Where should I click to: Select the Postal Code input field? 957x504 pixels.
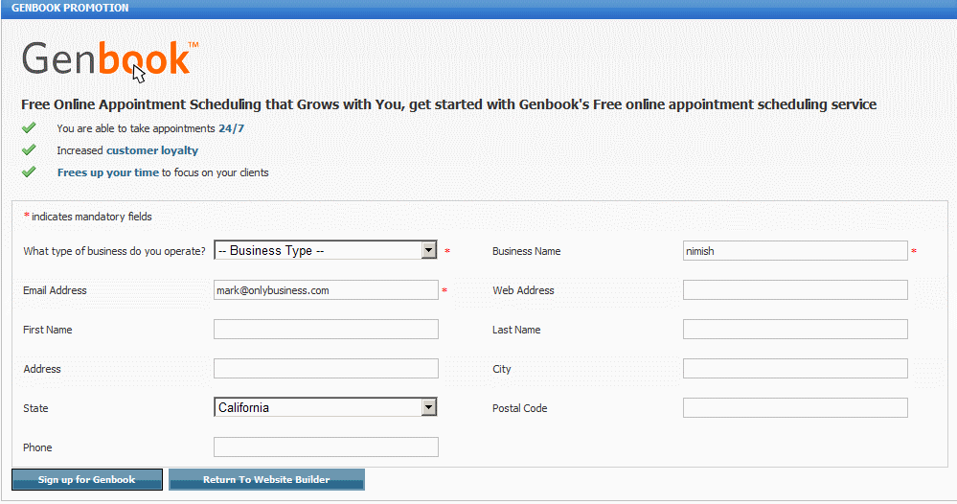point(795,407)
